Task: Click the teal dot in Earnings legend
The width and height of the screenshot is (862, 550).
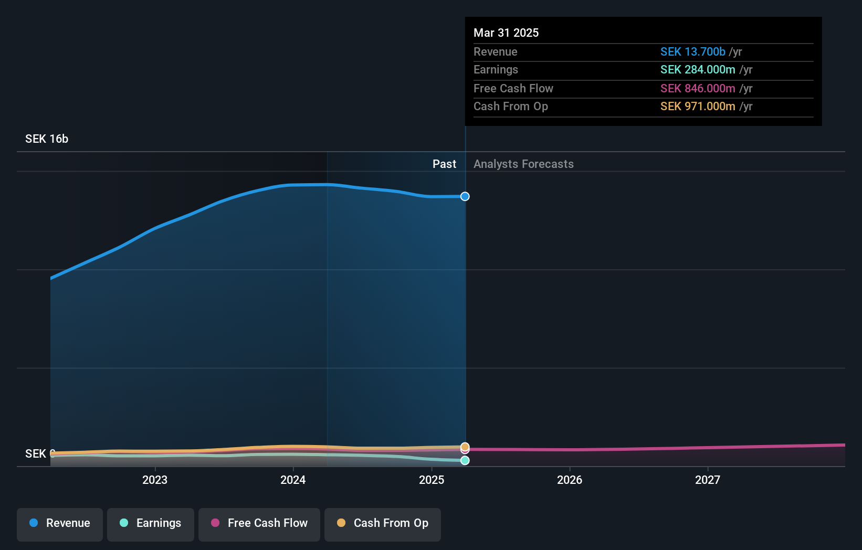Action: pyautogui.click(x=124, y=523)
